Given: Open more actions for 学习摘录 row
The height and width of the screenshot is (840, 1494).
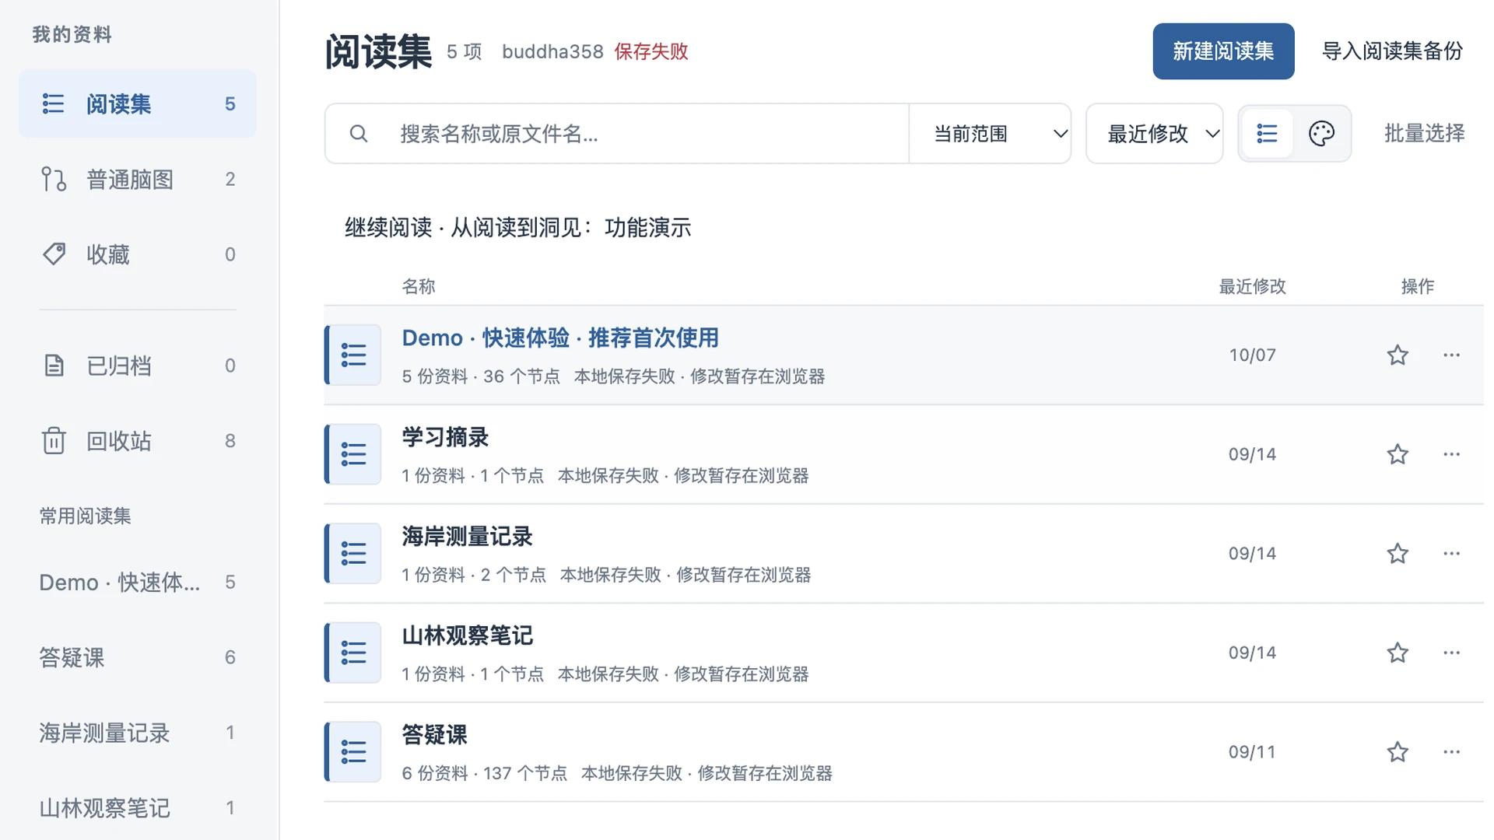Looking at the screenshot, I should click(x=1451, y=454).
